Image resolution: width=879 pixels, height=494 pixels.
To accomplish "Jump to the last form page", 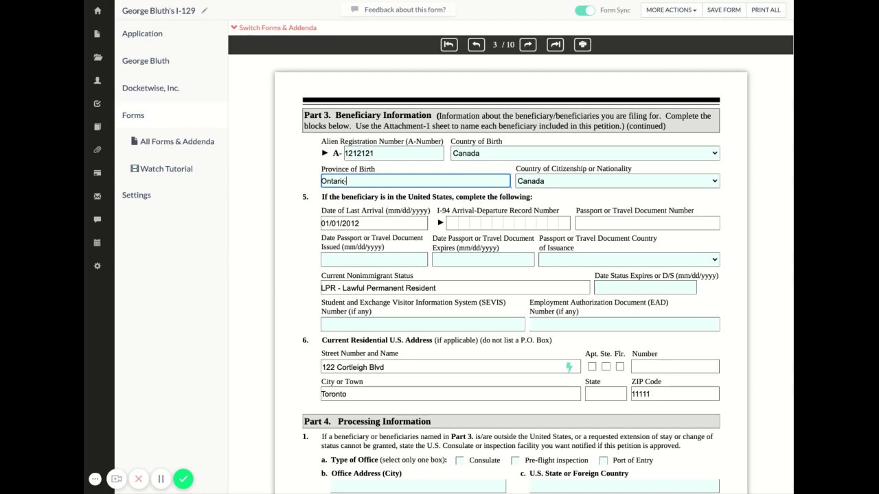I will (x=556, y=45).
